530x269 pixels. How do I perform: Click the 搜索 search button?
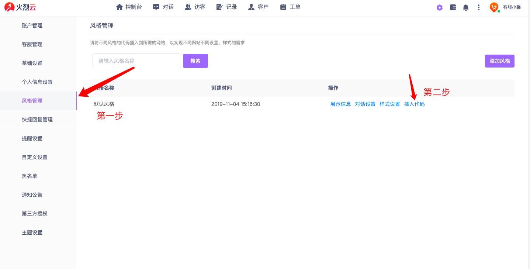[195, 61]
